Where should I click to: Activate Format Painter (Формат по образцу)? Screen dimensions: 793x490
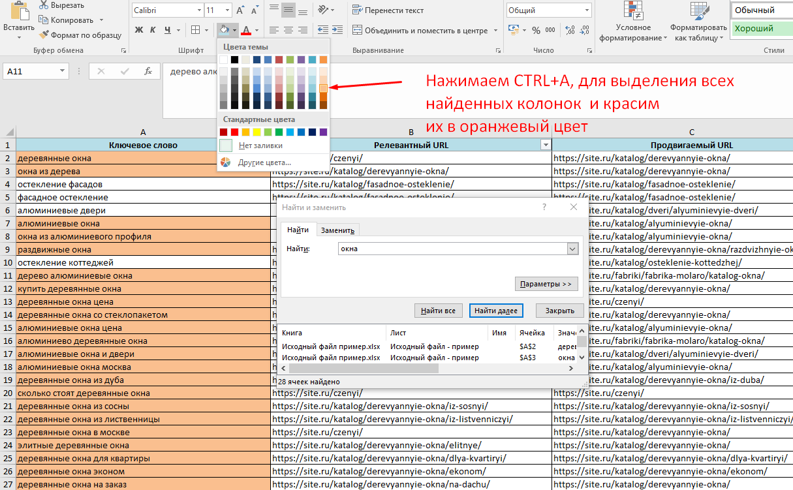click(x=80, y=35)
